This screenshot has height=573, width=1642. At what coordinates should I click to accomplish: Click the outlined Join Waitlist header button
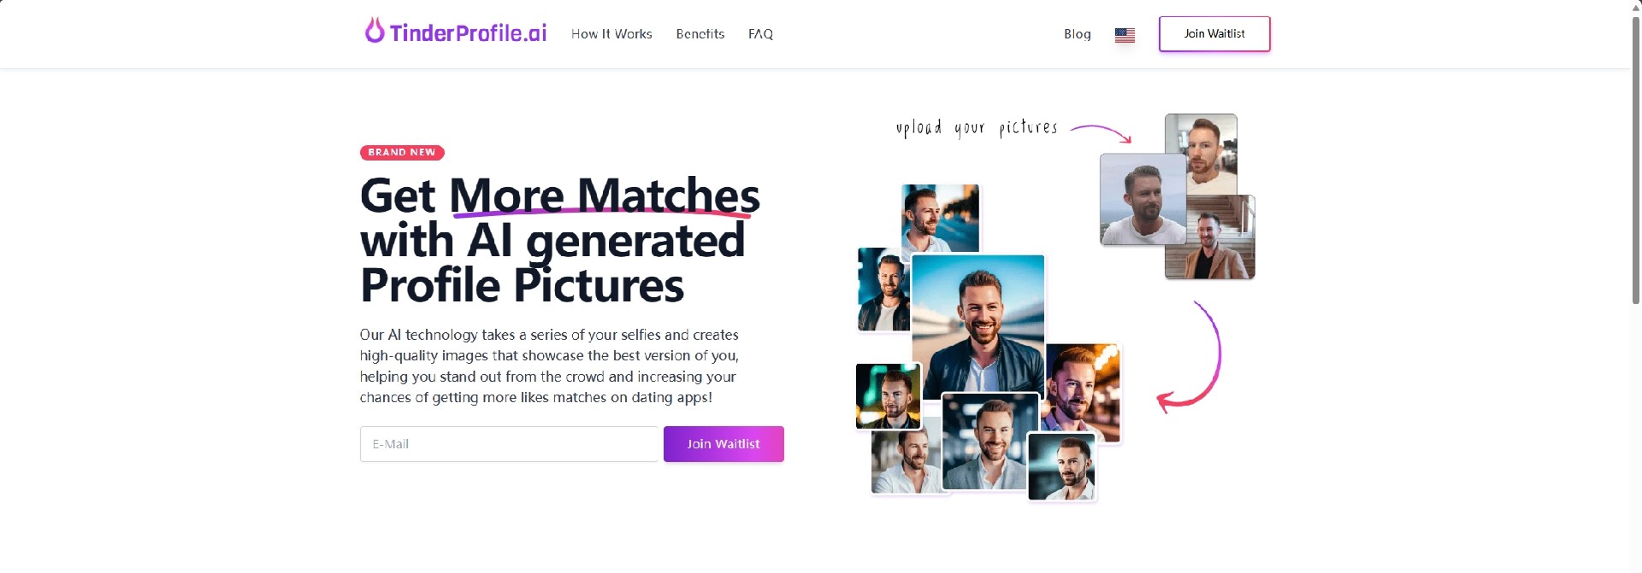(1214, 34)
